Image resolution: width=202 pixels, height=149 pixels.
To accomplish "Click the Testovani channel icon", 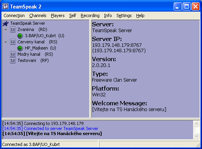I will click(x=13, y=60).
